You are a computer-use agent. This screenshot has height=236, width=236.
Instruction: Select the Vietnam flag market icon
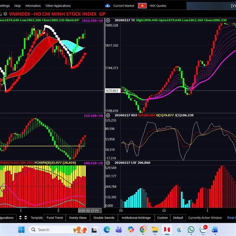point(142,6)
